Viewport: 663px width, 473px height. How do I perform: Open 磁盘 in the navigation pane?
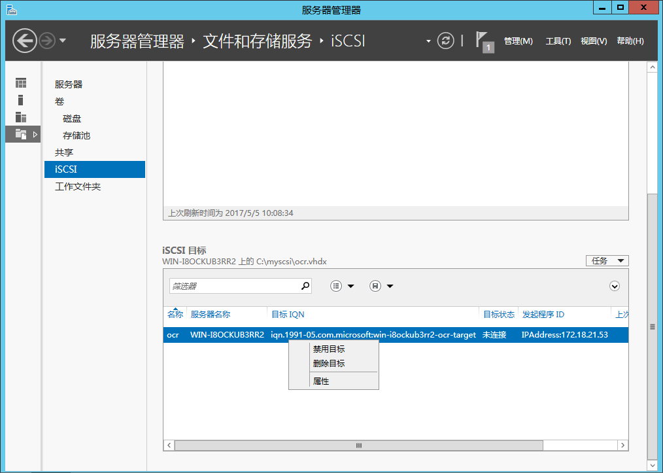pyautogui.click(x=72, y=118)
